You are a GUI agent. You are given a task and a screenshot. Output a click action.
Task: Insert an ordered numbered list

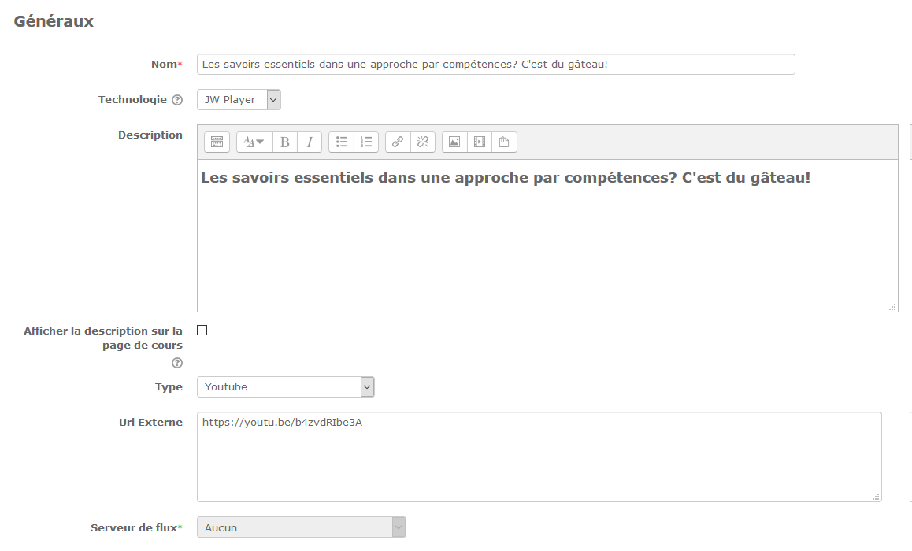point(366,142)
